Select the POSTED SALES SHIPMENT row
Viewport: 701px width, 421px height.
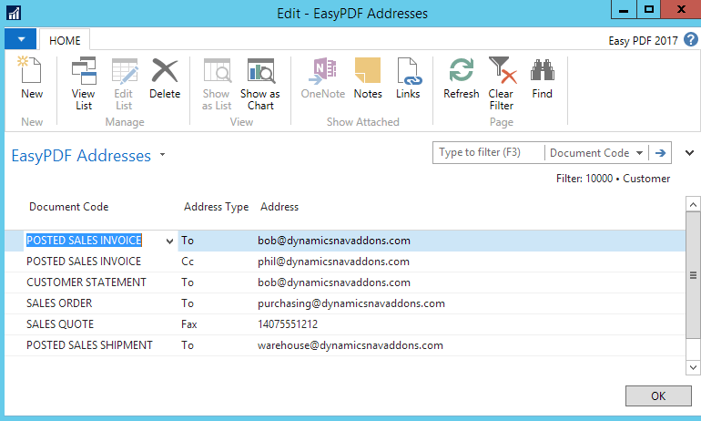tap(345, 345)
